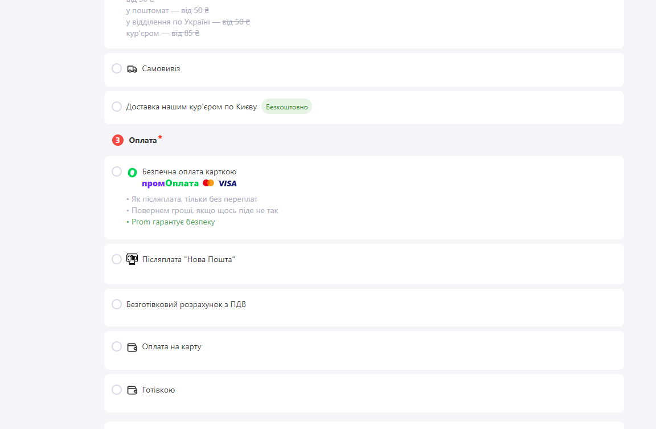Viewport: 656px width, 429px height.
Task: Click the Безпечна оплата карткою label text
Action: (x=189, y=171)
